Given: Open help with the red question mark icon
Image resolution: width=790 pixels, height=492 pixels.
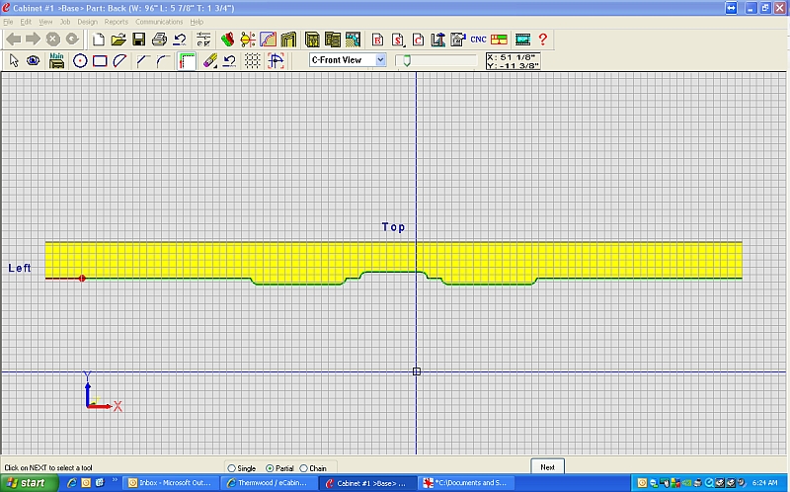Looking at the screenshot, I should point(542,40).
